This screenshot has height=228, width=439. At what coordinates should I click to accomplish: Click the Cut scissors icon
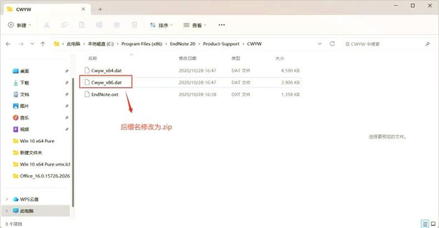(47, 25)
